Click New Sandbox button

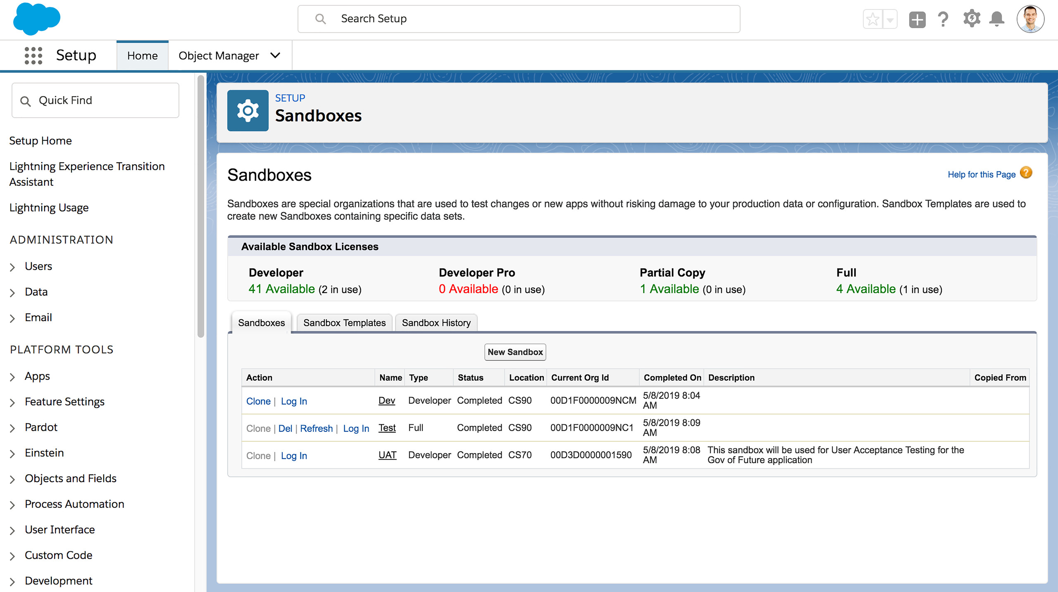(515, 352)
